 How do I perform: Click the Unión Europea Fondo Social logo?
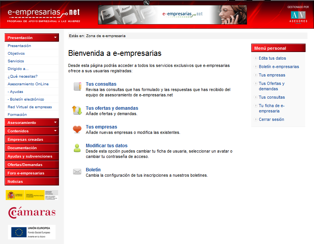[x=32, y=232]
